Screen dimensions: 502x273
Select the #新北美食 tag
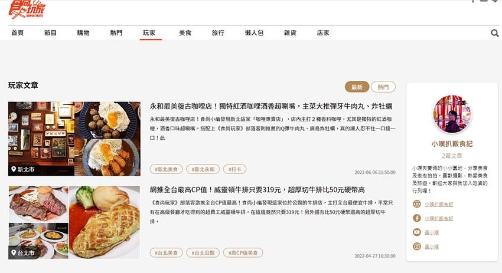pyautogui.click(x=166, y=169)
